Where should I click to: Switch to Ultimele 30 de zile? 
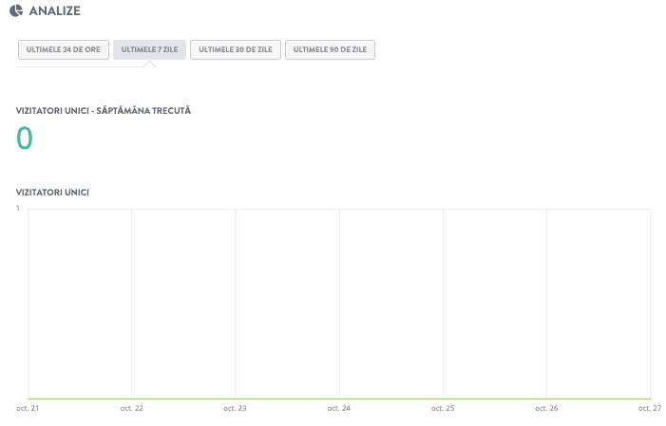point(236,49)
